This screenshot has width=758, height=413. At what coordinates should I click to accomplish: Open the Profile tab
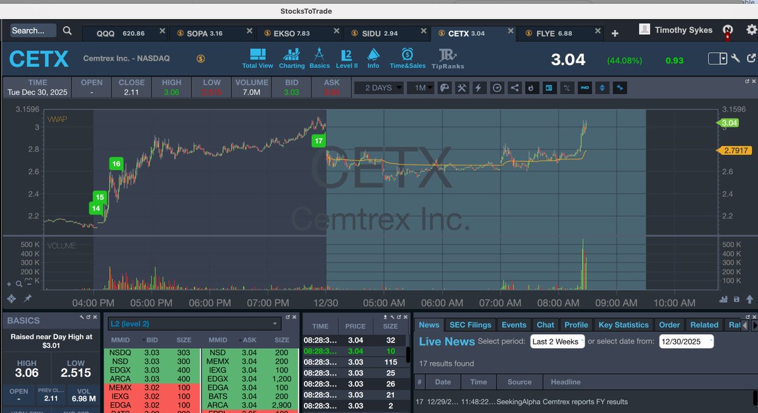[x=576, y=325]
